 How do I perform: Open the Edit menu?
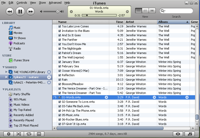(11, 3)
